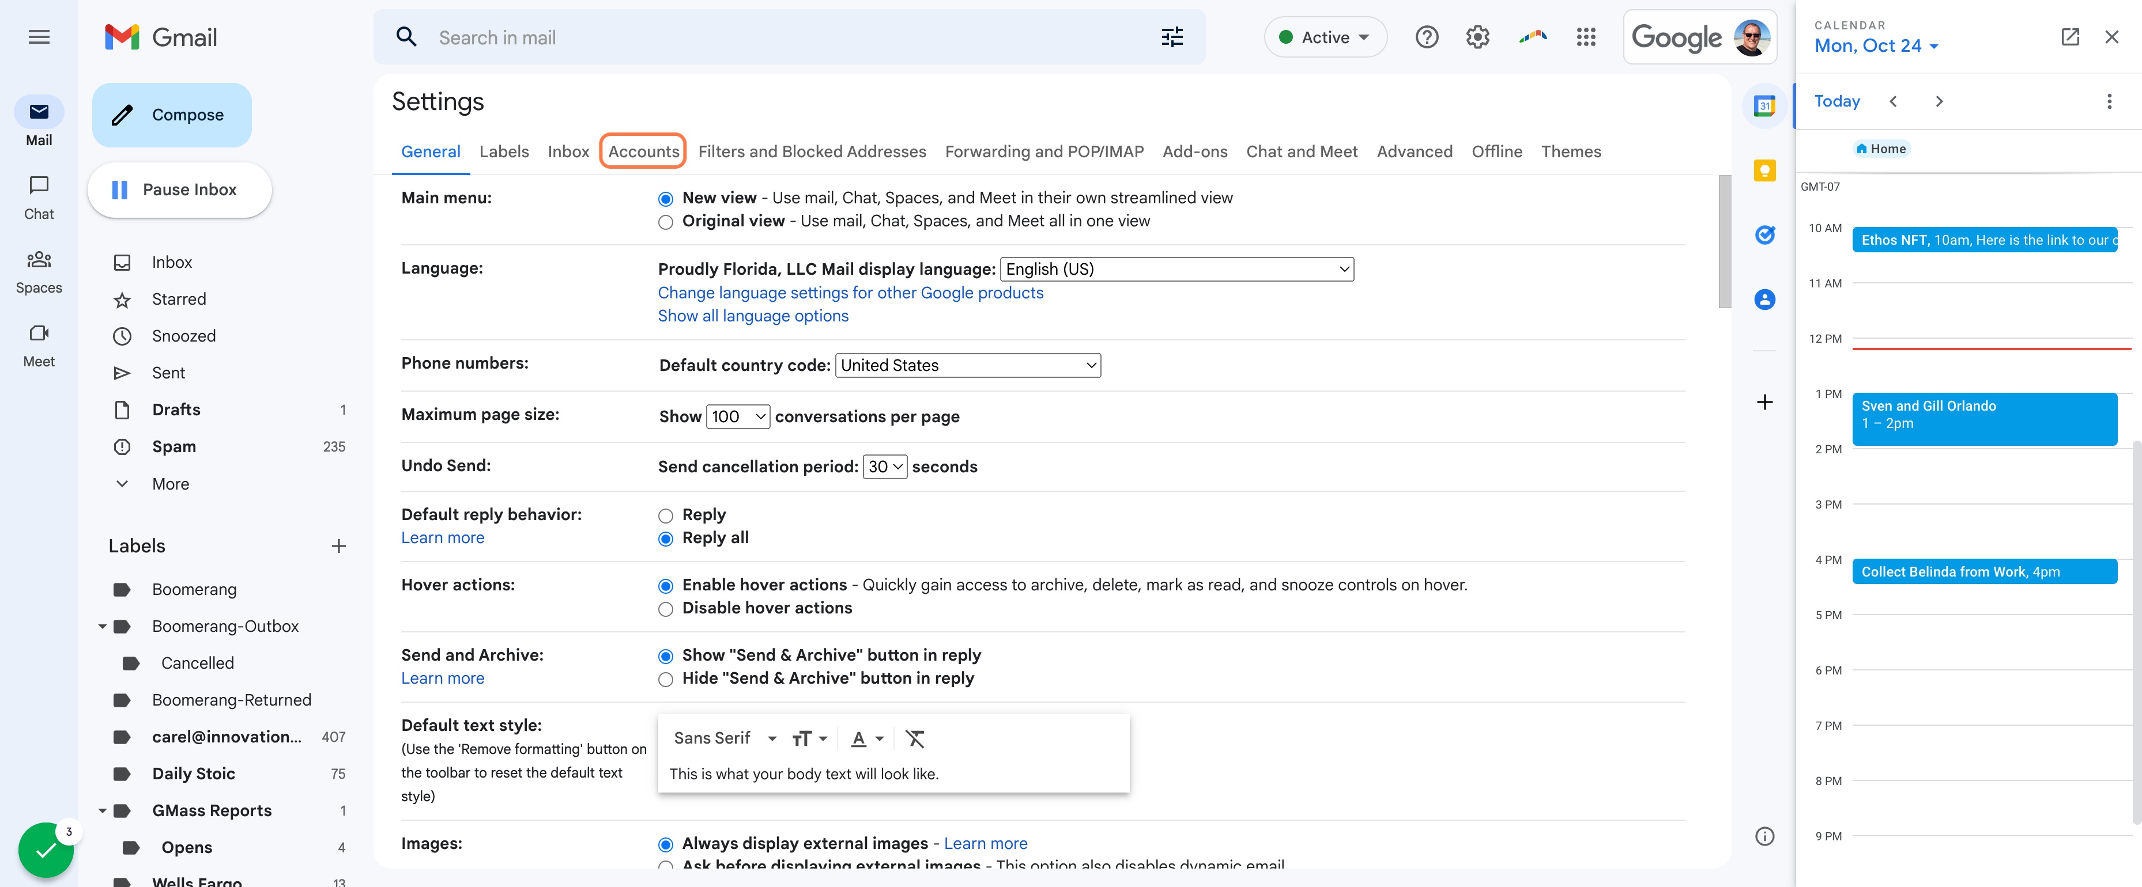The width and height of the screenshot is (2142, 887).
Task: Open Contacts in side panel
Action: point(1764,299)
